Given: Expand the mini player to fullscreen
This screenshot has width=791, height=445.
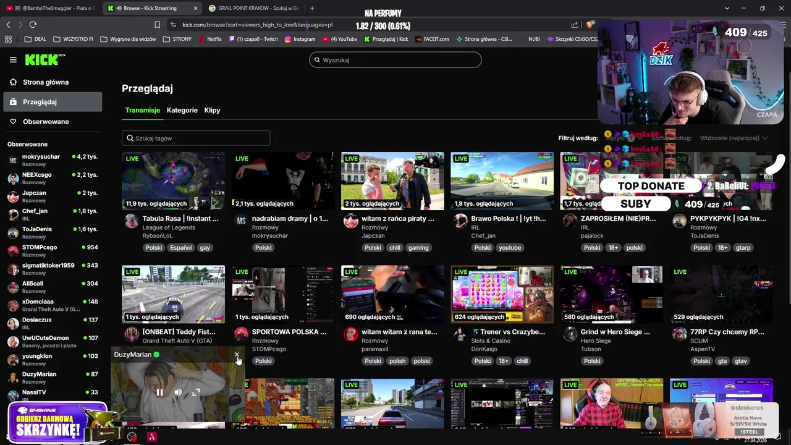Looking at the screenshot, I should [196, 392].
